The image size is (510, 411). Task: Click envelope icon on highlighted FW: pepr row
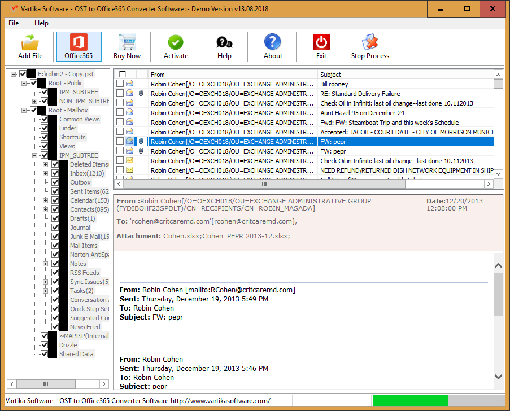click(x=129, y=141)
